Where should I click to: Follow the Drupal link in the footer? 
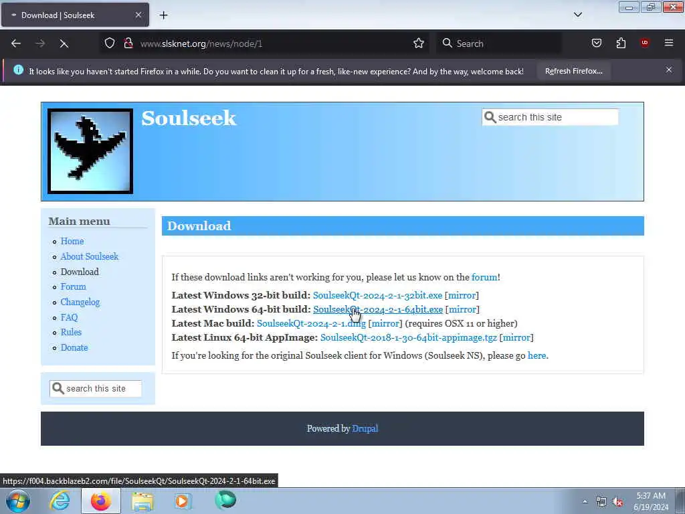click(x=365, y=428)
